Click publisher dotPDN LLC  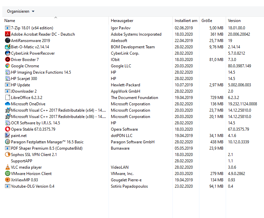[122, 136]
